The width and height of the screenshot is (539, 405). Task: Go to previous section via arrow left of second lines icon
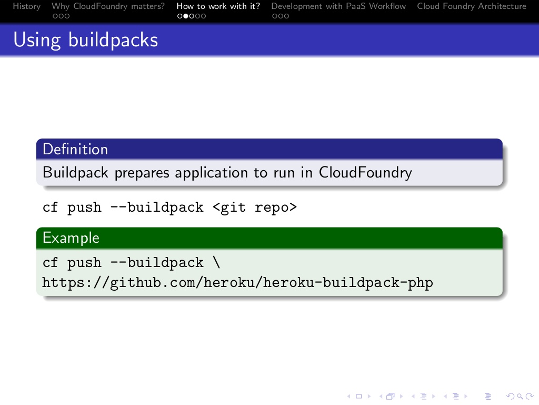pyautogui.click(x=445, y=397)
